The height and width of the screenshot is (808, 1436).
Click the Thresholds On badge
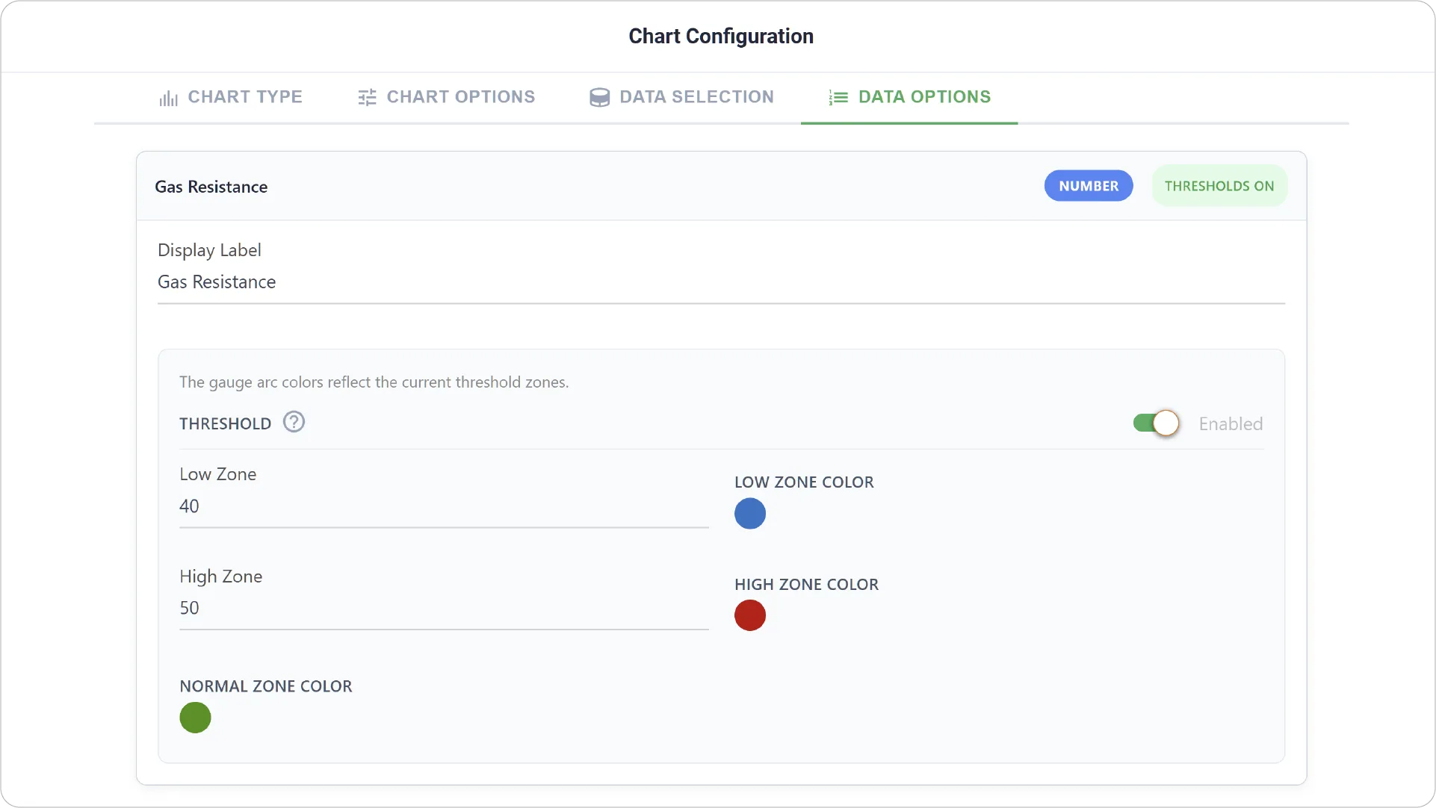click(x=1219, y=186)
